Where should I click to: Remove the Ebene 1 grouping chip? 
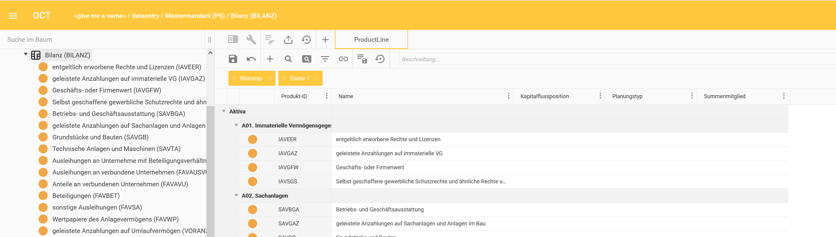tap(317, 78)
